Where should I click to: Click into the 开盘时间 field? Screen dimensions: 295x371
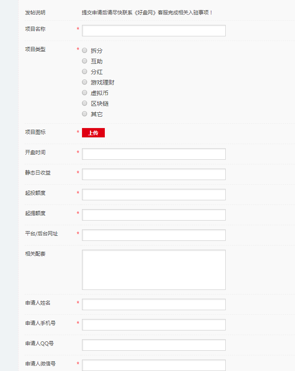(154, 154)
